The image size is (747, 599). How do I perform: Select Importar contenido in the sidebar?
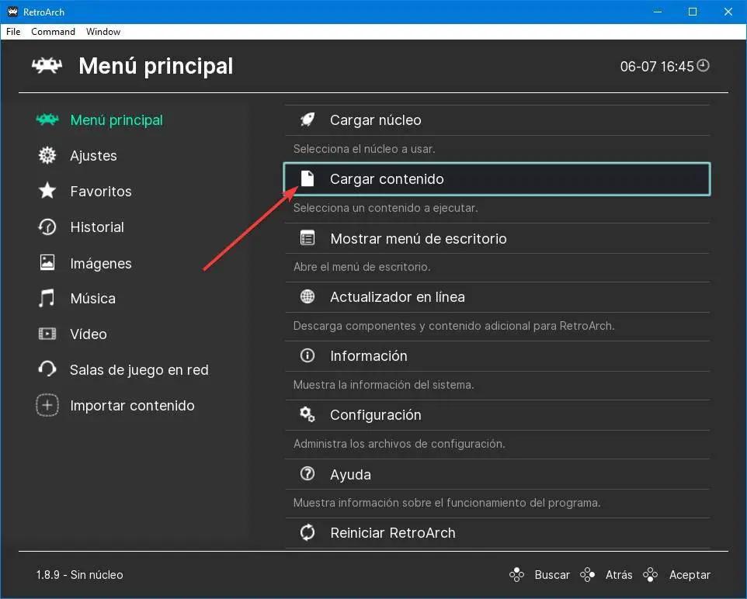tap(132, 406)
